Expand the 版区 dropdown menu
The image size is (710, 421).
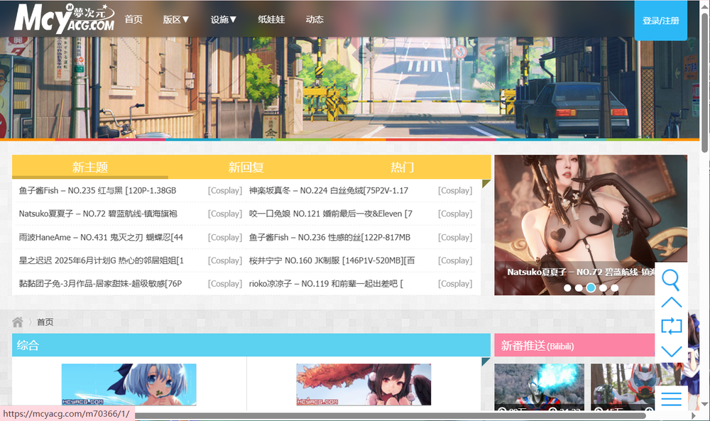[x=176, y=19]
